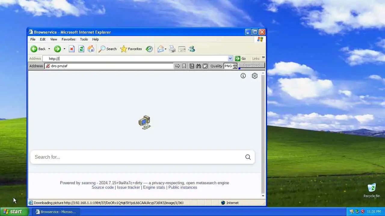Open the History toolbar icon

click(149, 49)
